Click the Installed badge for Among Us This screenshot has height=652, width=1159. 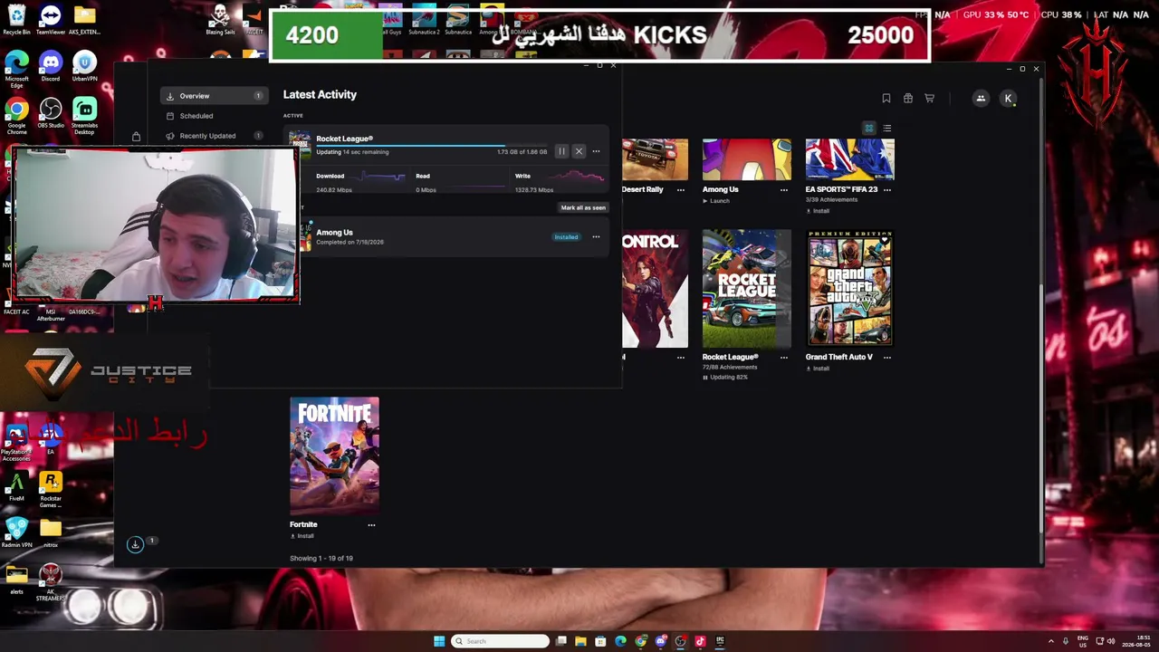(x=566, y=237)
